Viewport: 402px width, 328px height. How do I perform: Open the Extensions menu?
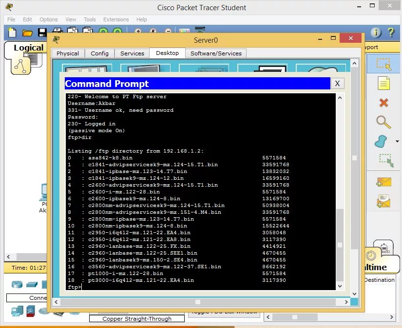116,19
